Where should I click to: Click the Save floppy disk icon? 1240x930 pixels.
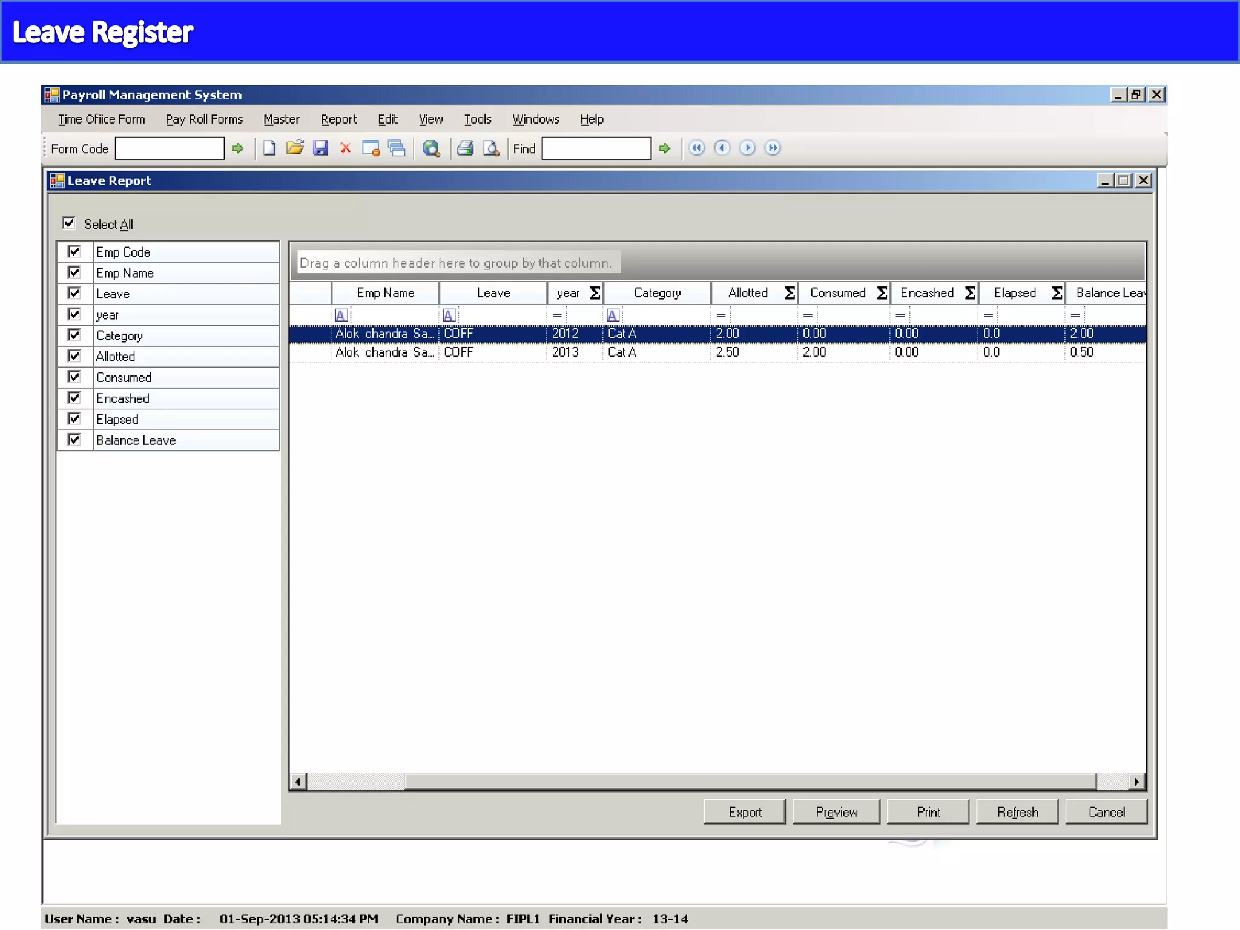coord(320,148)
